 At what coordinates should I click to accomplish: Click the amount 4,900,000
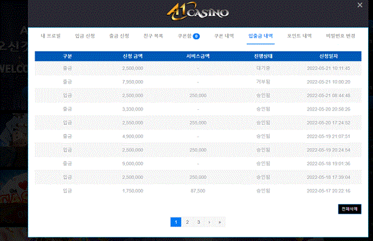(133, 137)
